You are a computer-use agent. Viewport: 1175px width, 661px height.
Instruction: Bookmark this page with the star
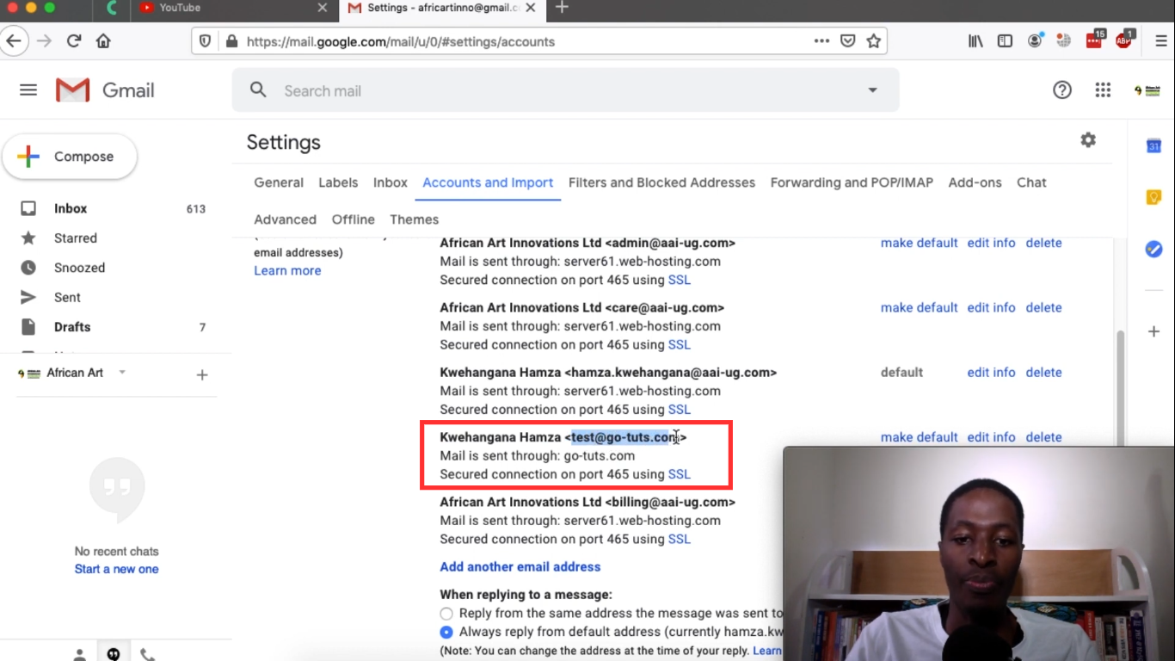[873, 41]
